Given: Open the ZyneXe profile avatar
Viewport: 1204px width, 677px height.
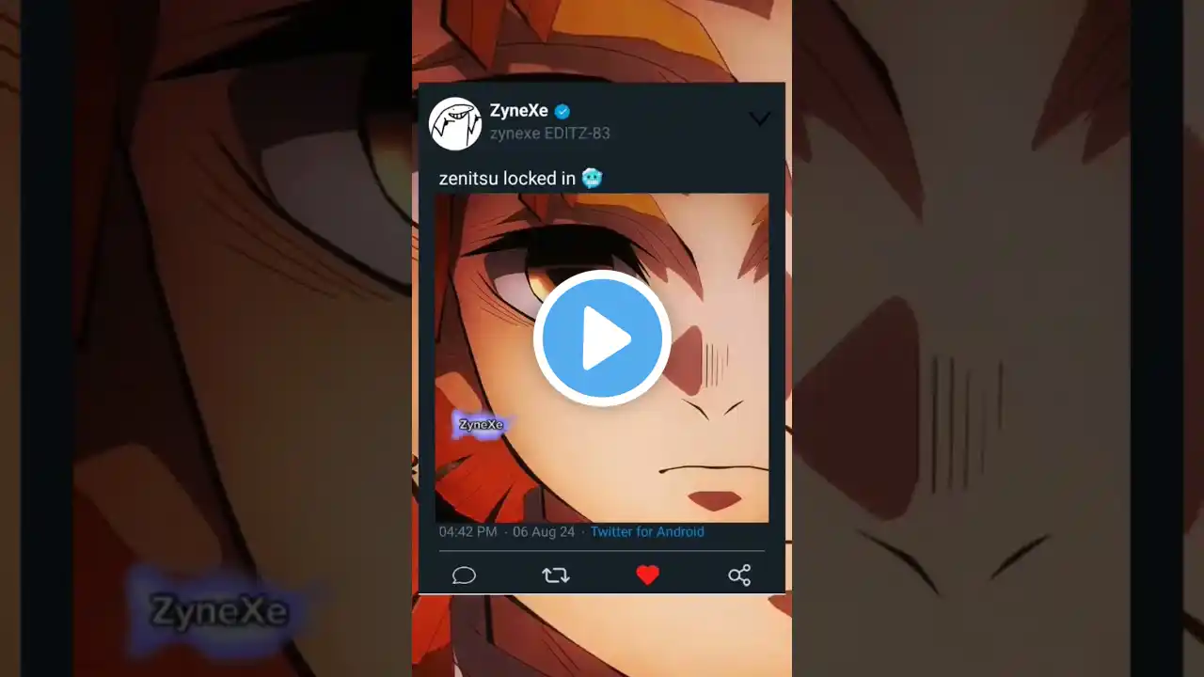Looking at the screenshot, I should tap(455, 123).
